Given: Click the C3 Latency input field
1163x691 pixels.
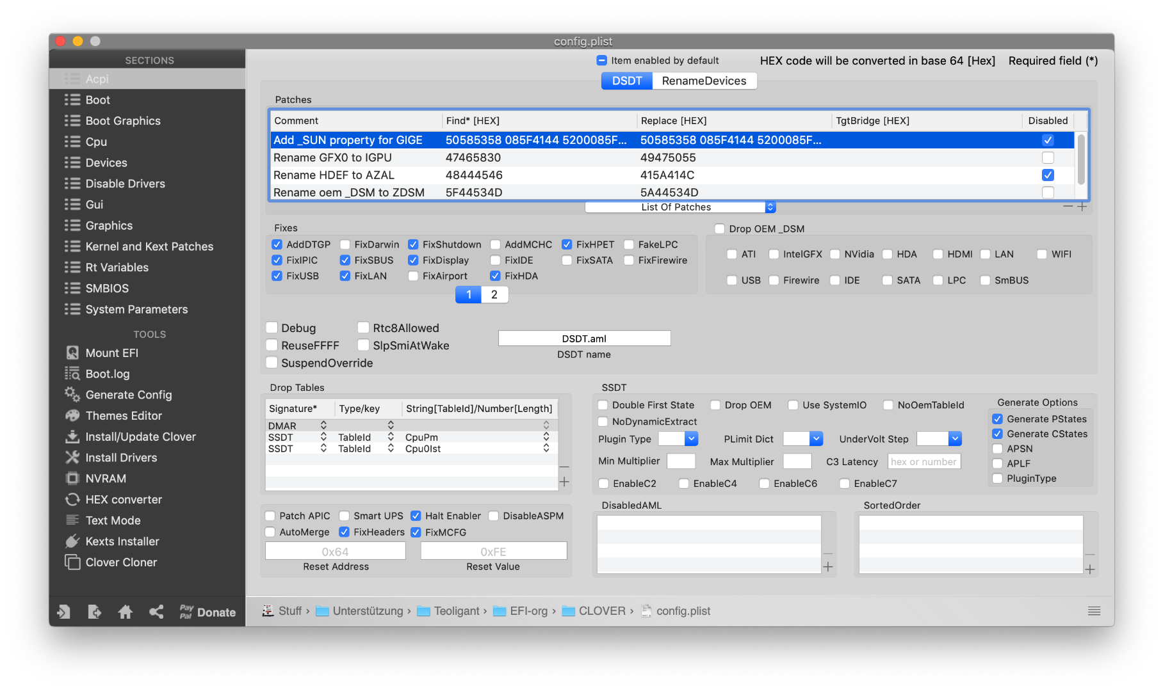Looking at the screenshot, I should (924, 461).
